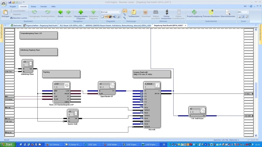Click the application orb button
The height and width of the screenshot is (147, 262).
[4, 3]
